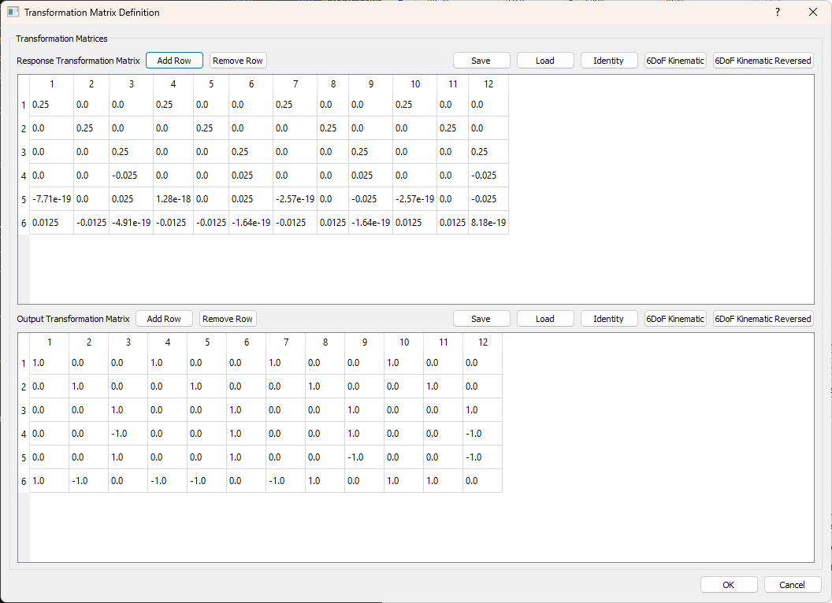832x603 pixels.
Task: Apply 6DoF Kinematic to the Response matrix
Action: tap(674, 60)
